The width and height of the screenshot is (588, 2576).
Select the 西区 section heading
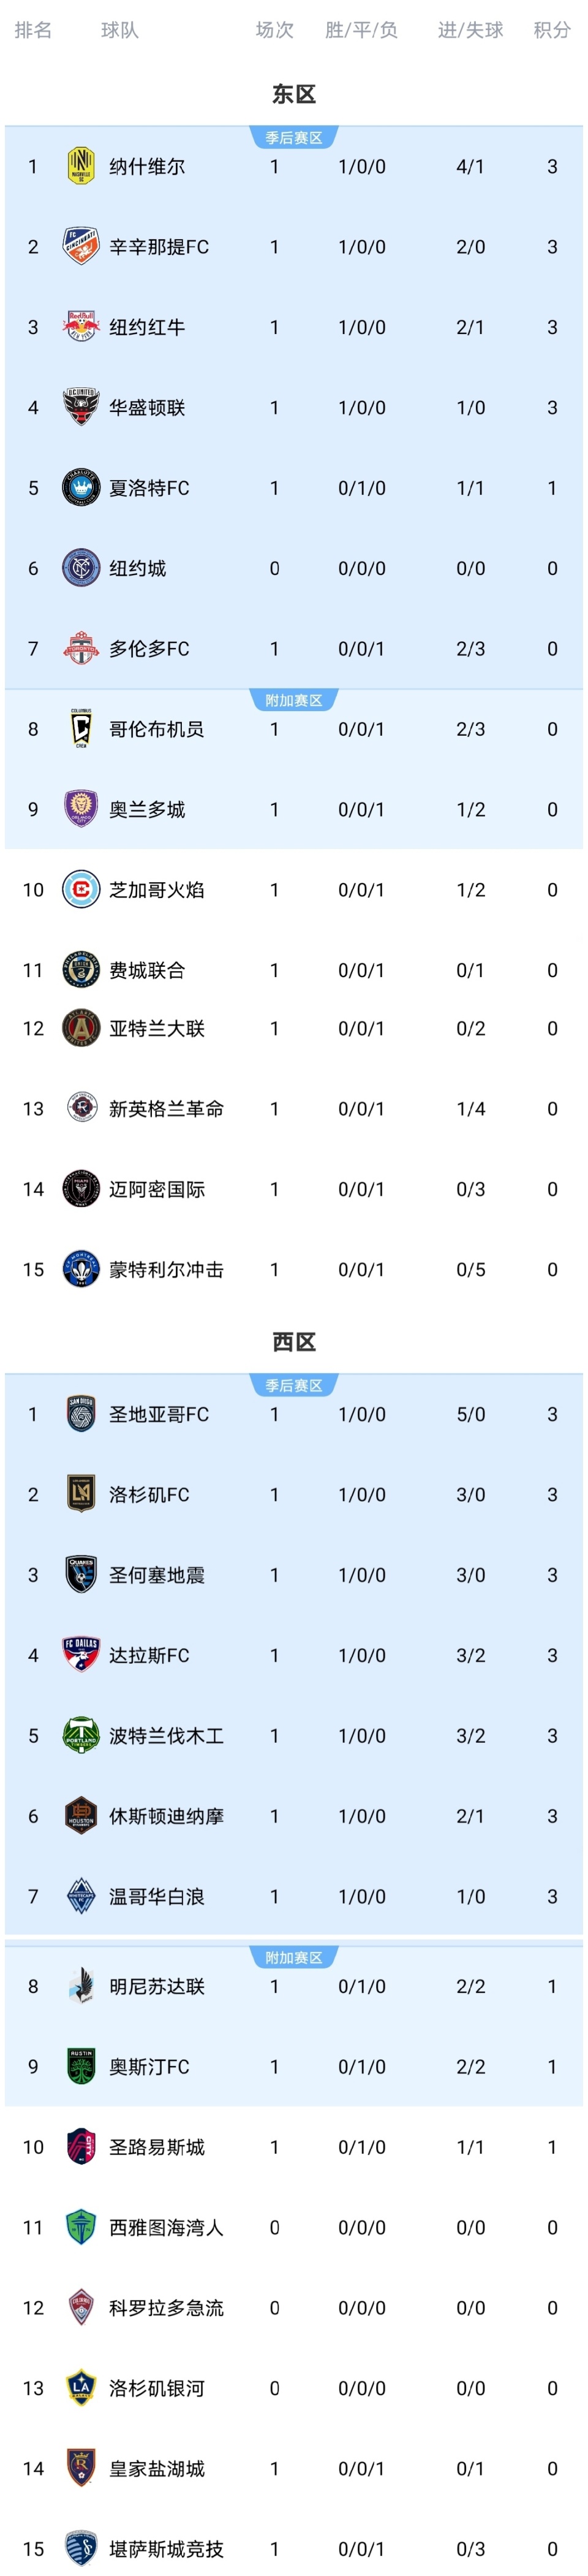(293, 1342)
